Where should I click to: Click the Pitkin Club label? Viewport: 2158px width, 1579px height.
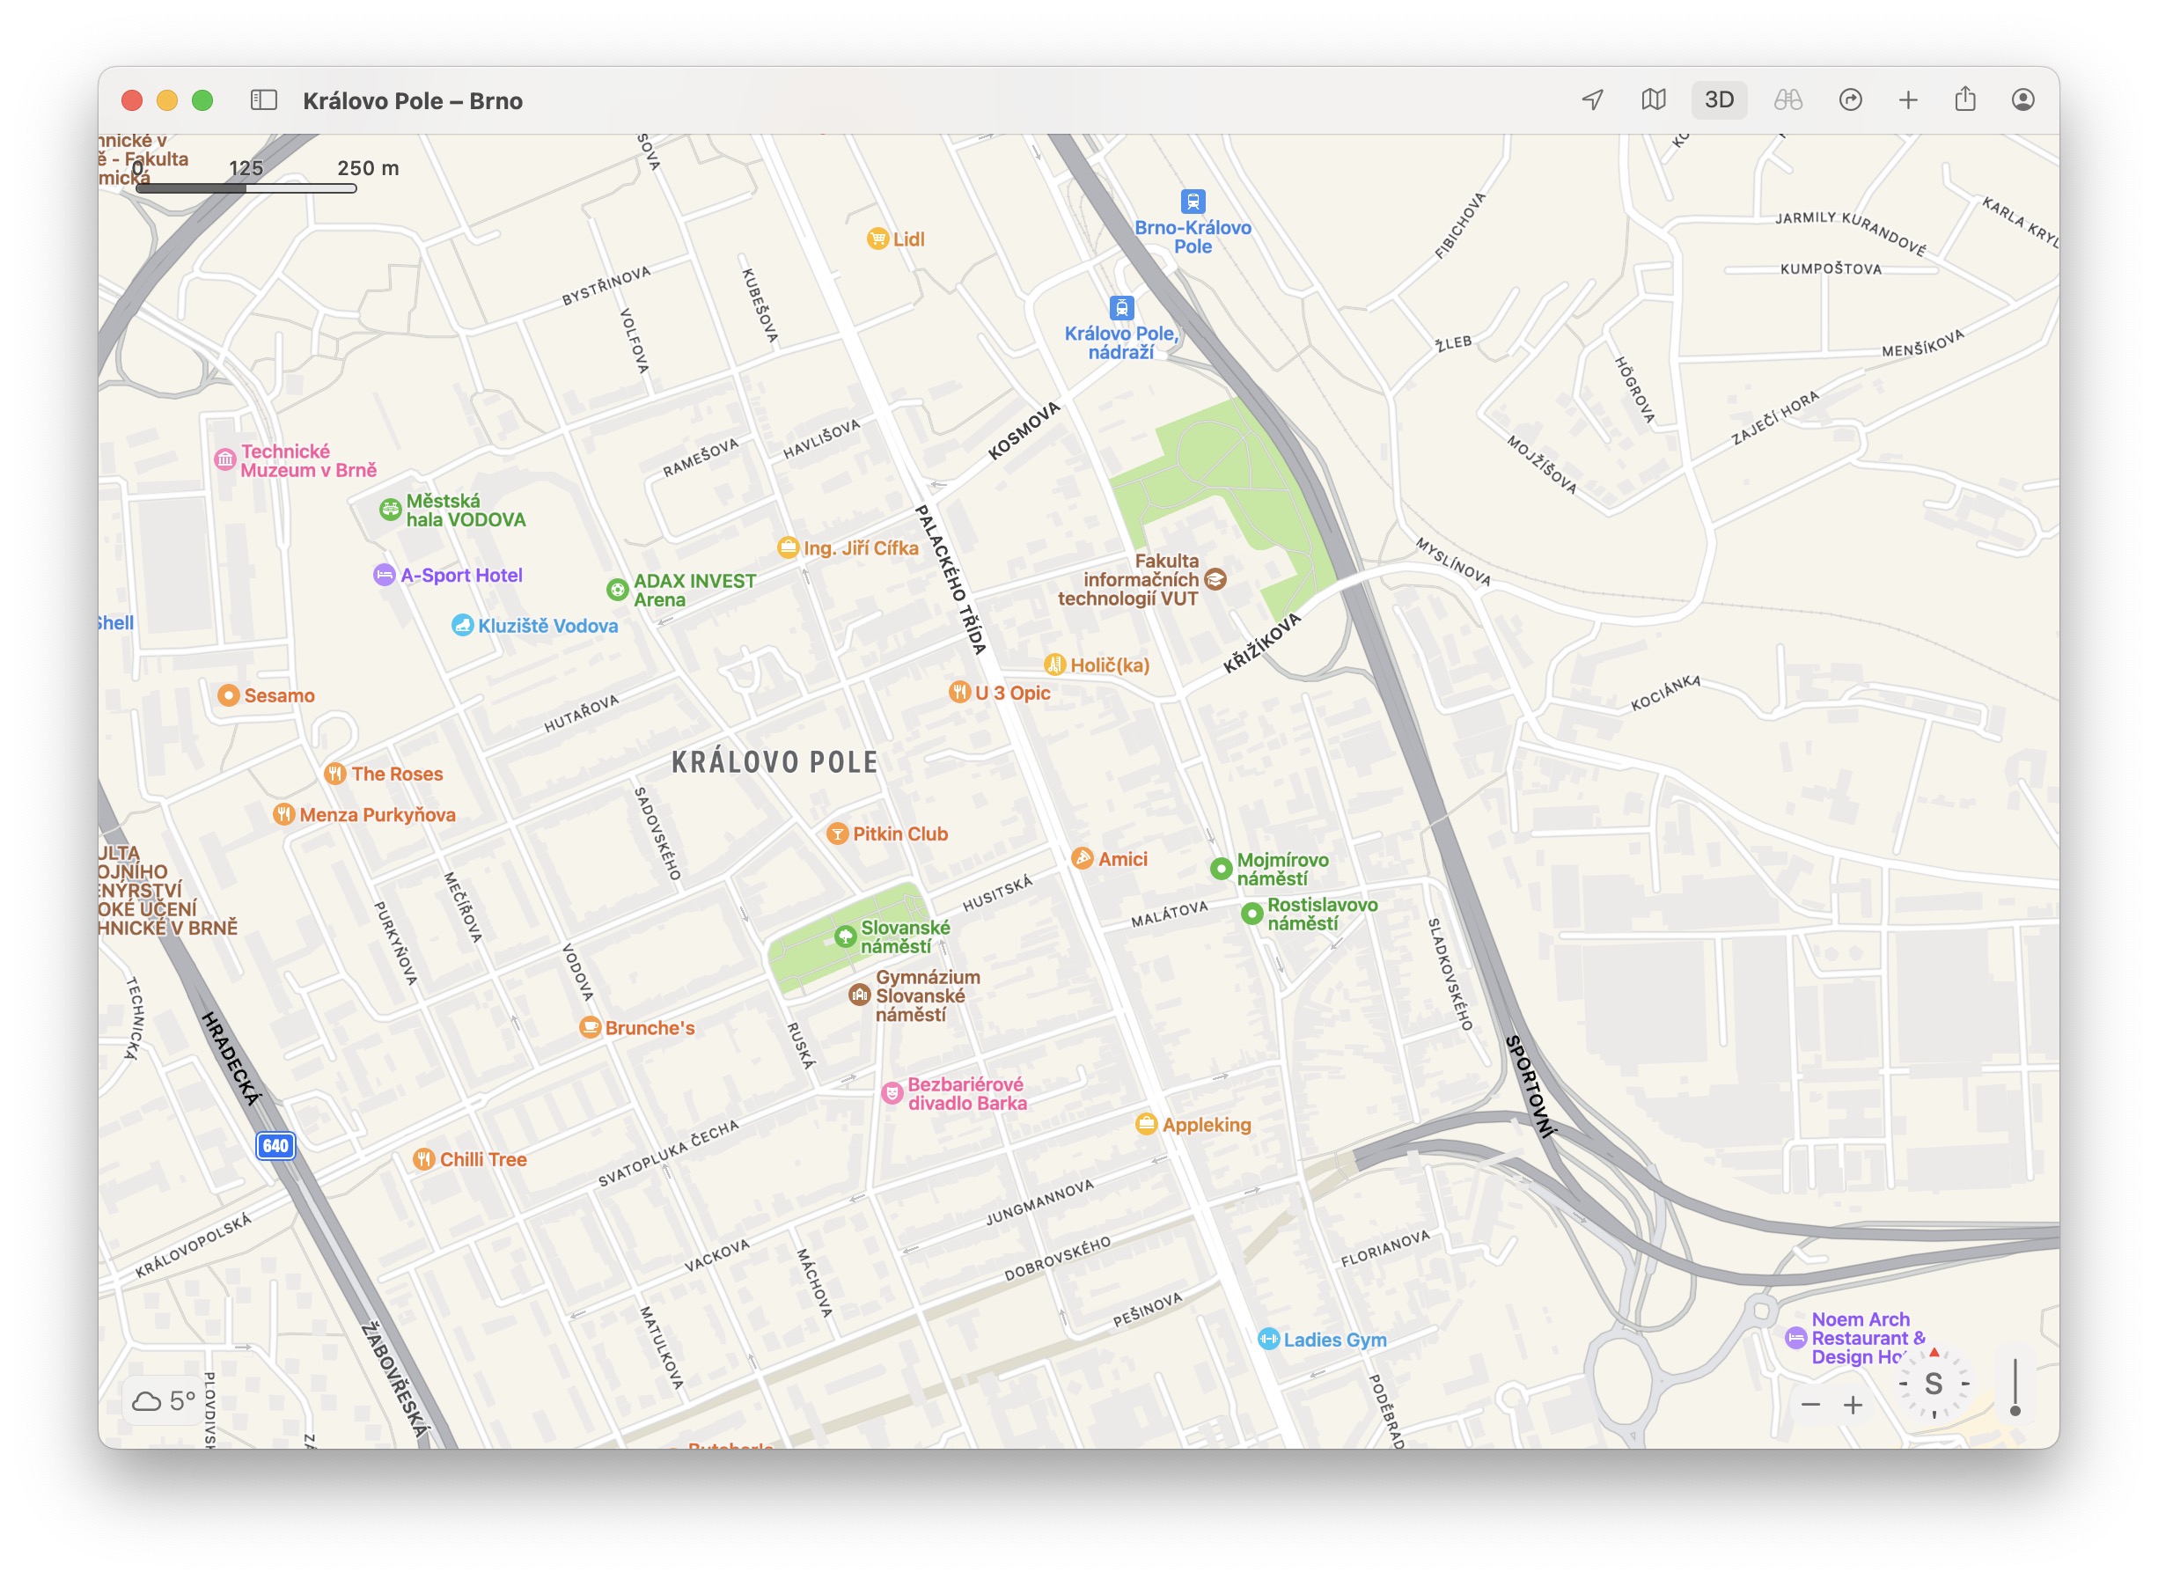[x=899, y=834]
